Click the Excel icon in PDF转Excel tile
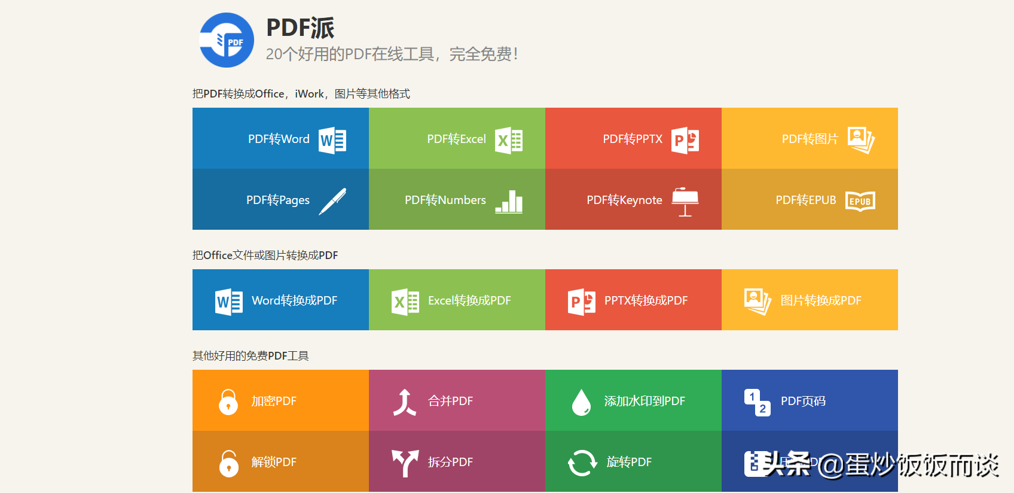1014x493 pixels. [509, 141]
